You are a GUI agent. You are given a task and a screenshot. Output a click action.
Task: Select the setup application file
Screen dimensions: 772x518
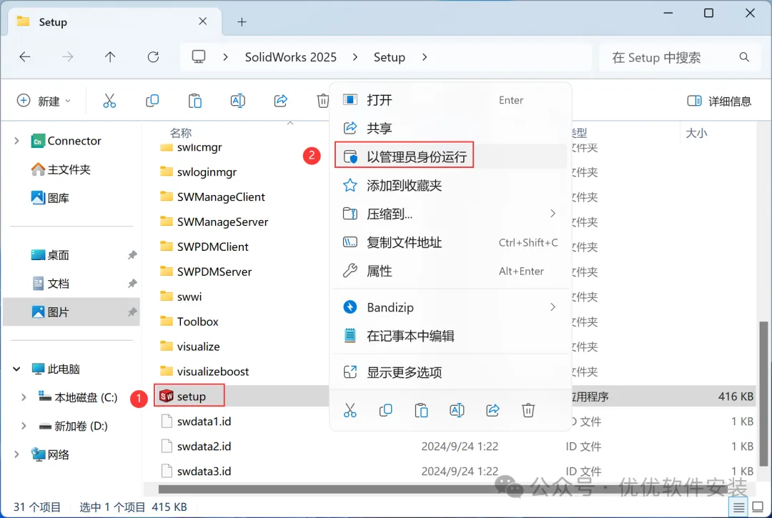(190, 396)
